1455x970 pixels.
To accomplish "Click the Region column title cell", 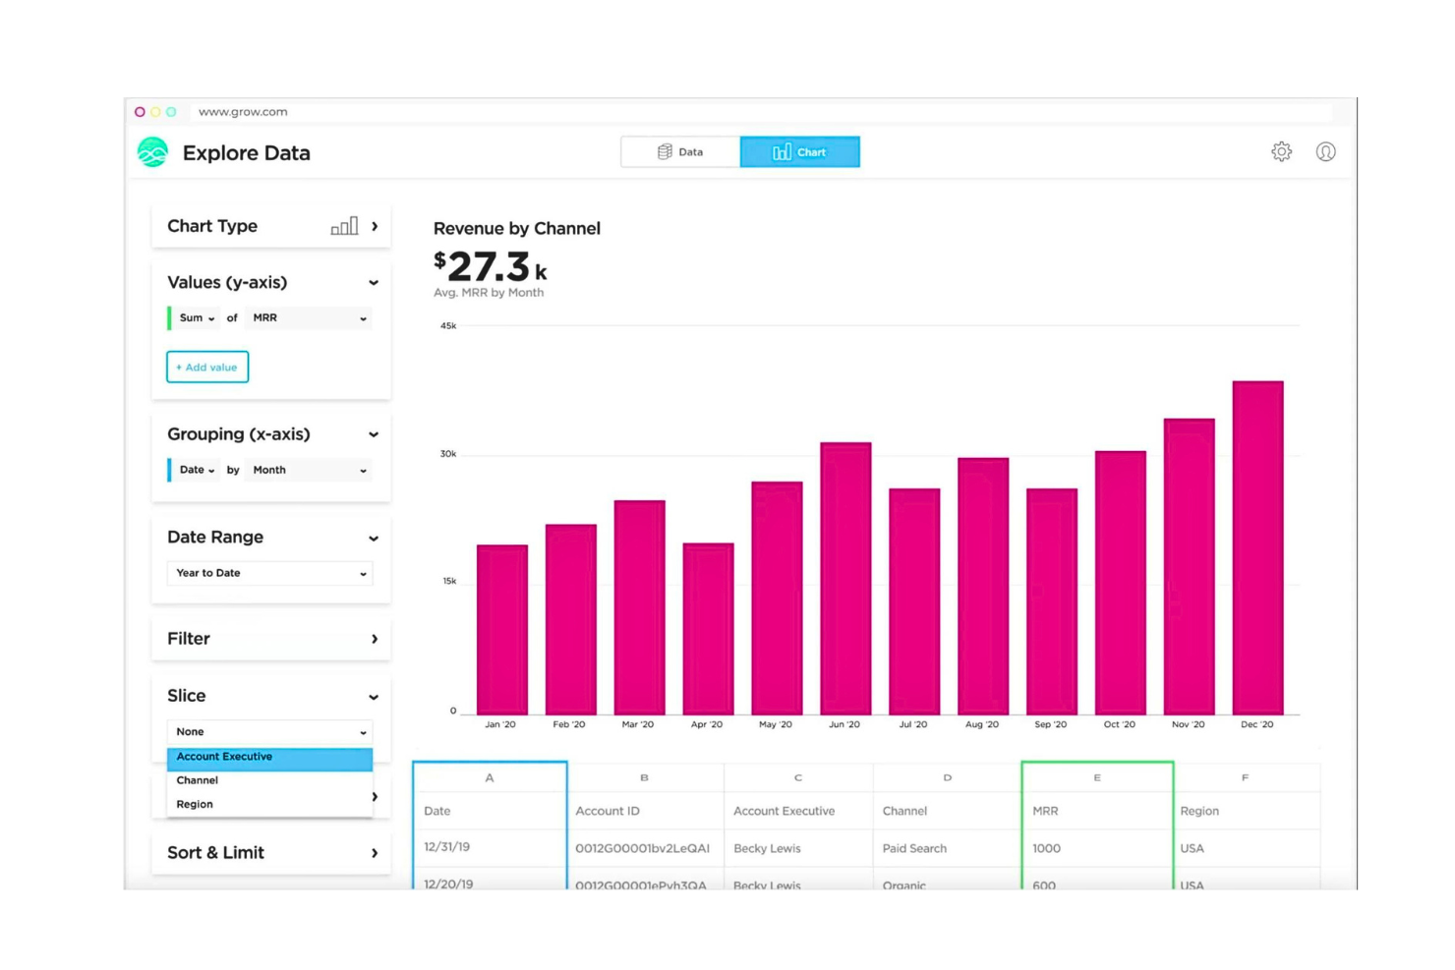I will 1246,811.
